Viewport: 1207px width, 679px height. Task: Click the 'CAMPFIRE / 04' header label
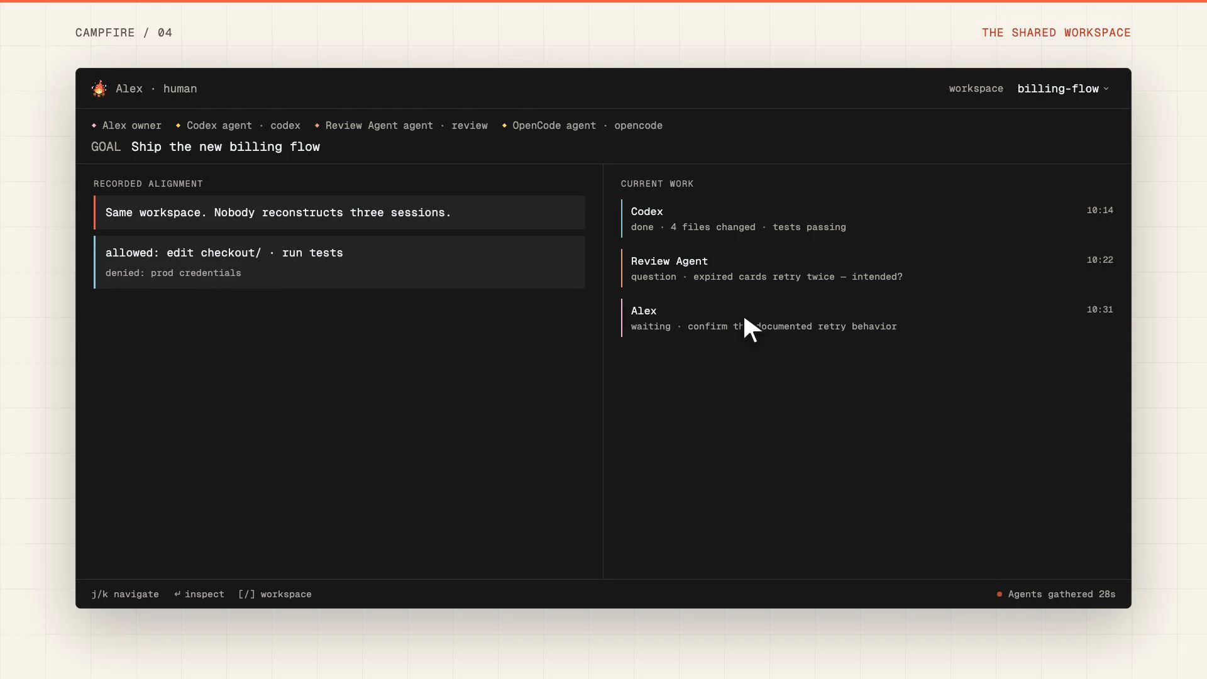coord(124,33)
